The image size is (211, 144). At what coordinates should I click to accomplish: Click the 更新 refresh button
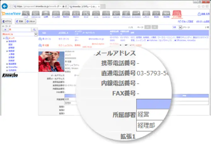click(20, 21)
